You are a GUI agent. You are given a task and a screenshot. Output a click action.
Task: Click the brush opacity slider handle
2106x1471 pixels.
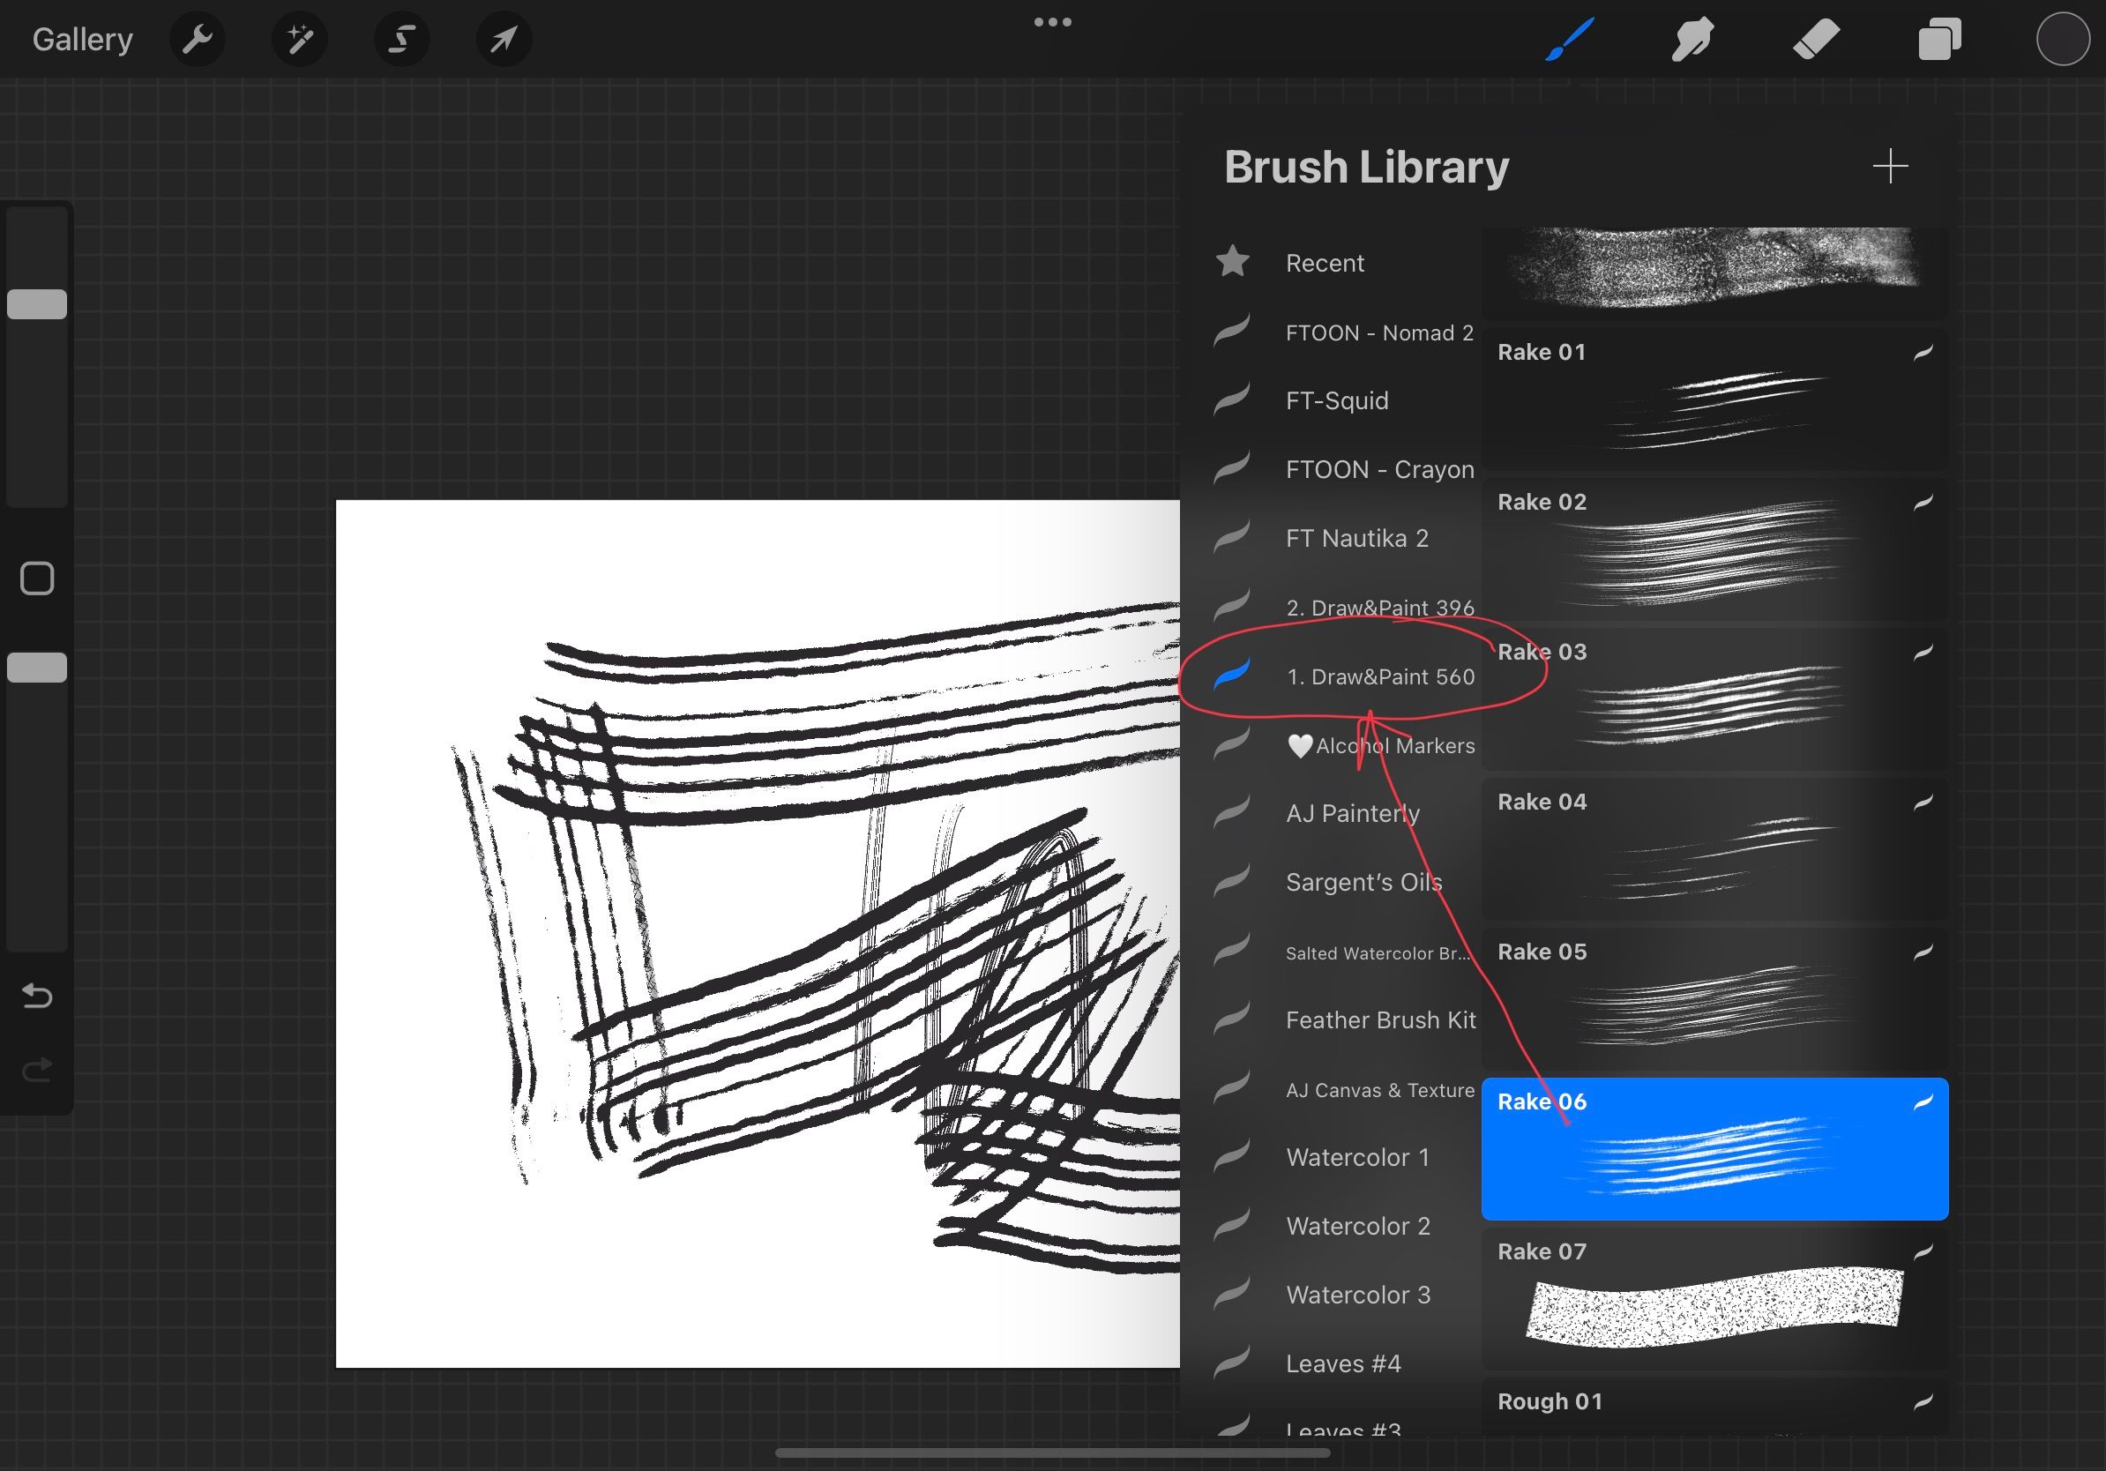tap(37, 668)
